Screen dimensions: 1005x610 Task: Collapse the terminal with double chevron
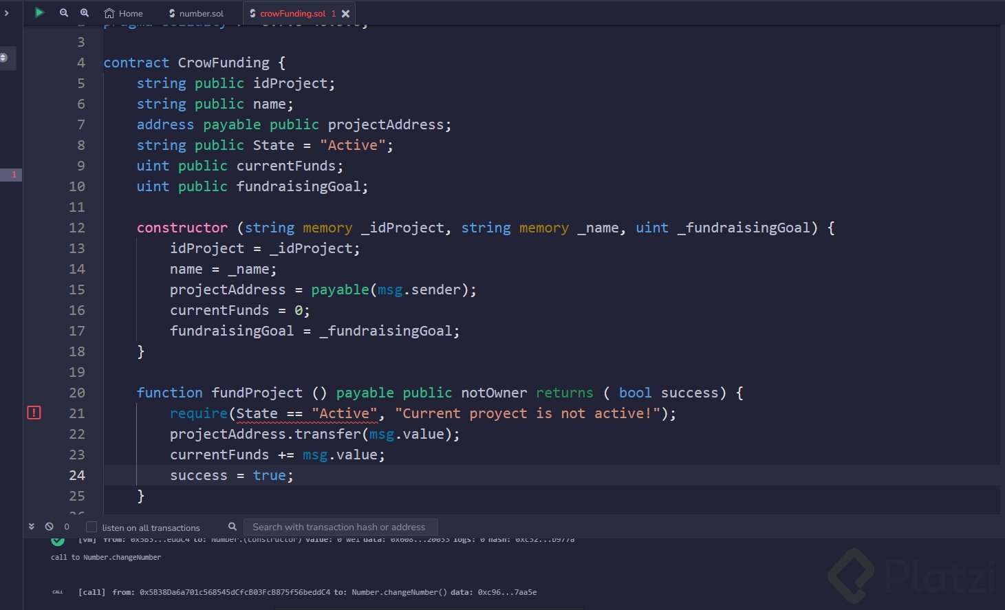[32, 527]
